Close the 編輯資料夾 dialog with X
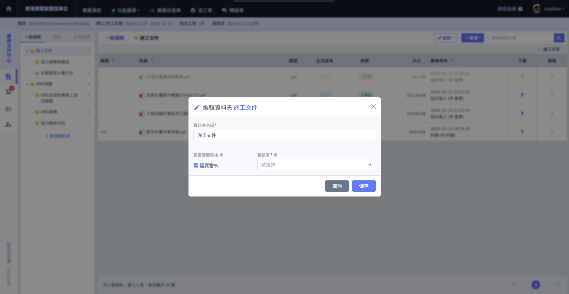 pyautogui.click(x=373, y=107)
